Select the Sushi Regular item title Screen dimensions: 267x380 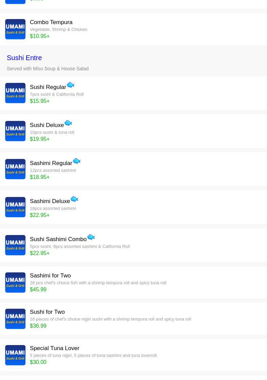point(48,87)
